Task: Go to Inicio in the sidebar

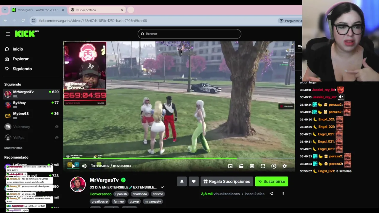Action: [x=18, y=49]
